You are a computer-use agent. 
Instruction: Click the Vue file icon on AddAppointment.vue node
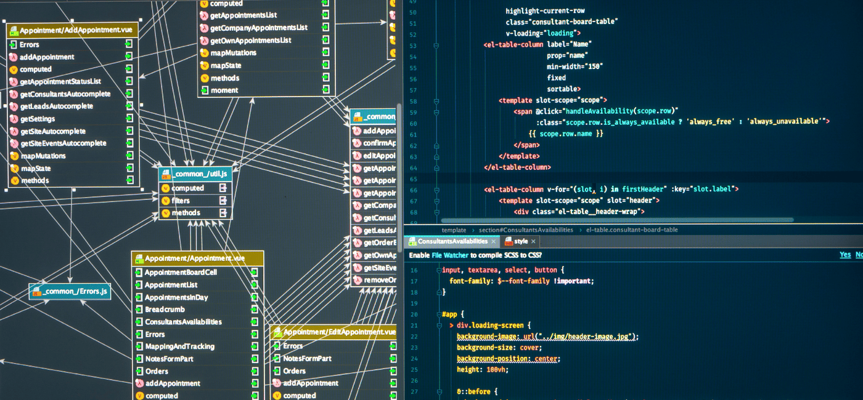click(x=13, y=30)
